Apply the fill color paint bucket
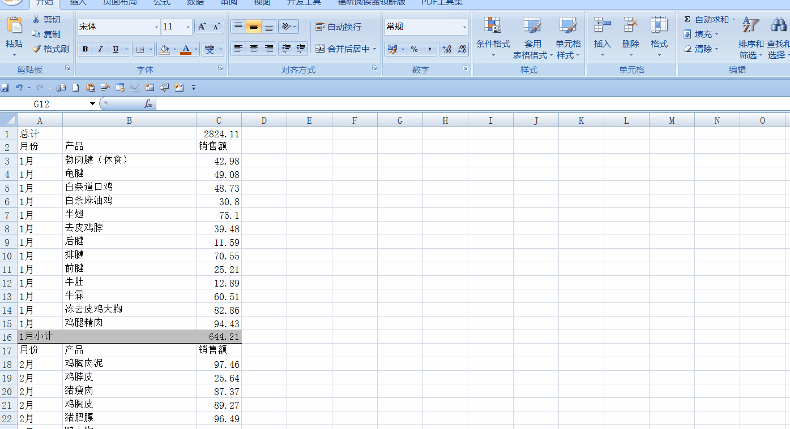The width and height of the screenshot is (790, 429). pyautogui.click(x=164, y=49)
